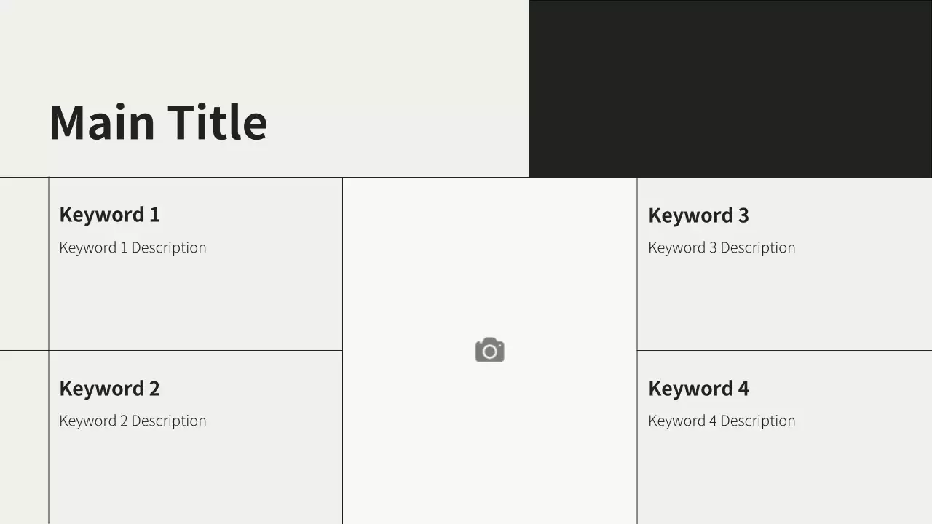The height and width of the screenshot is (524, 932).
Task: Click the word "Main" in the title
Action: click(x=102, y=122)
